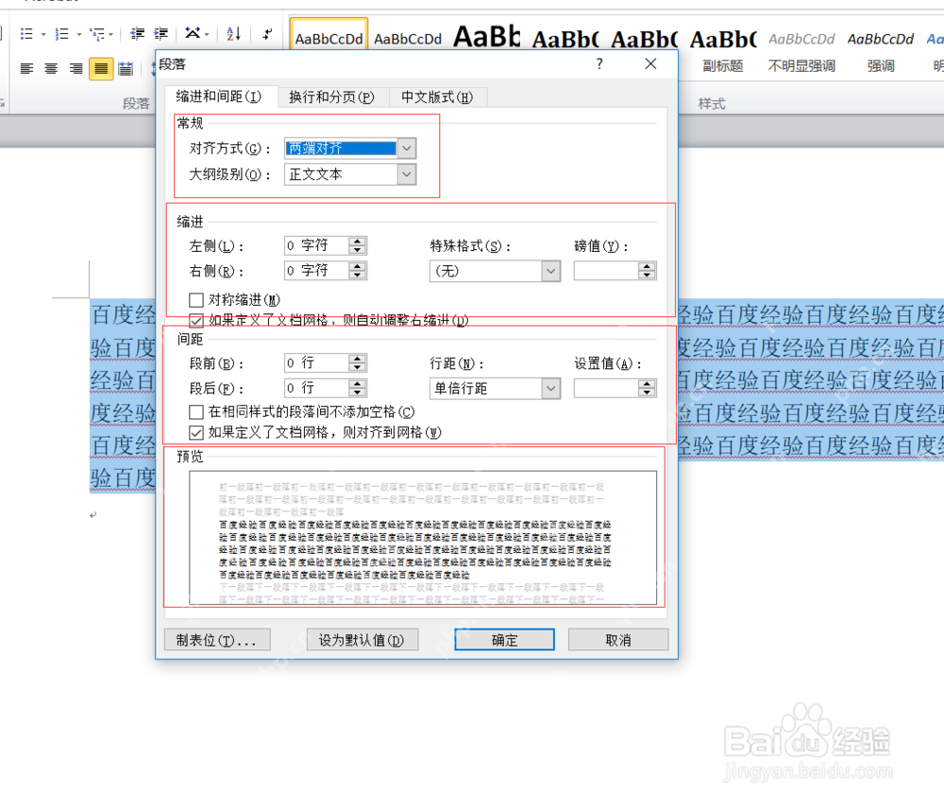Open 大纲级别 outline level dropdown
Image resolution: width=944 pixels, height=803 pixels.
pyautogui.click(x=407, y=175)
